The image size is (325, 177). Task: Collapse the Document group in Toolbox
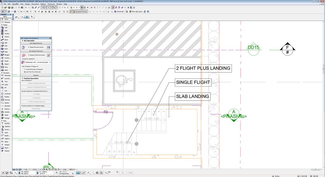click(x=2, y=73)
